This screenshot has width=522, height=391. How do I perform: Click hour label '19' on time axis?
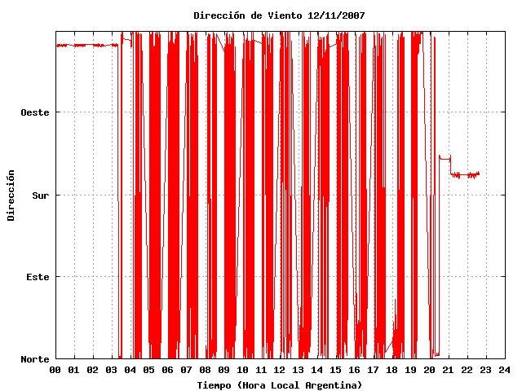click(x=411, y=370)
